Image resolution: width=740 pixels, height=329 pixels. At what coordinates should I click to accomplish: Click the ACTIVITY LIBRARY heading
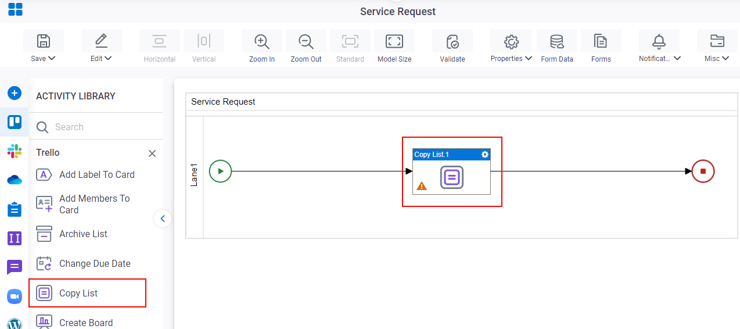[76, 96]
